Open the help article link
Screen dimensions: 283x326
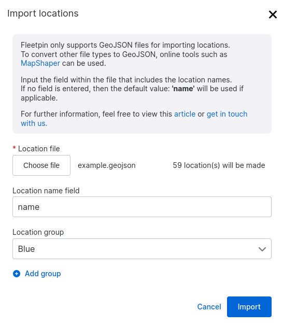pyautogui.click(x=185, y=114)
